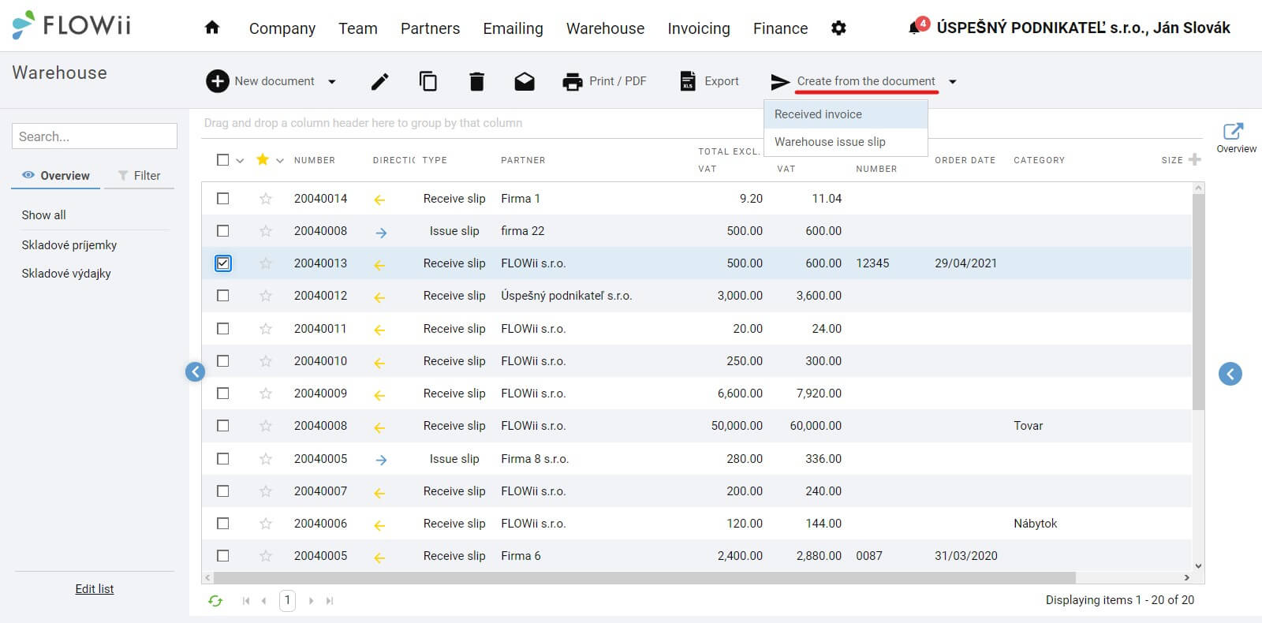Open the Create from the document dropdown arrow
This screenshot has width=1262, height=623.
click(953, 81)
